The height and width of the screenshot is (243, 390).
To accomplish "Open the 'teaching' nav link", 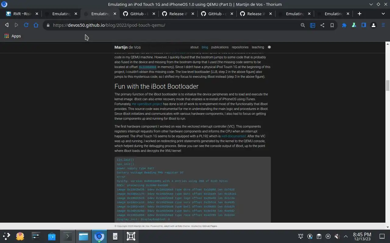I will coord(258,47).
